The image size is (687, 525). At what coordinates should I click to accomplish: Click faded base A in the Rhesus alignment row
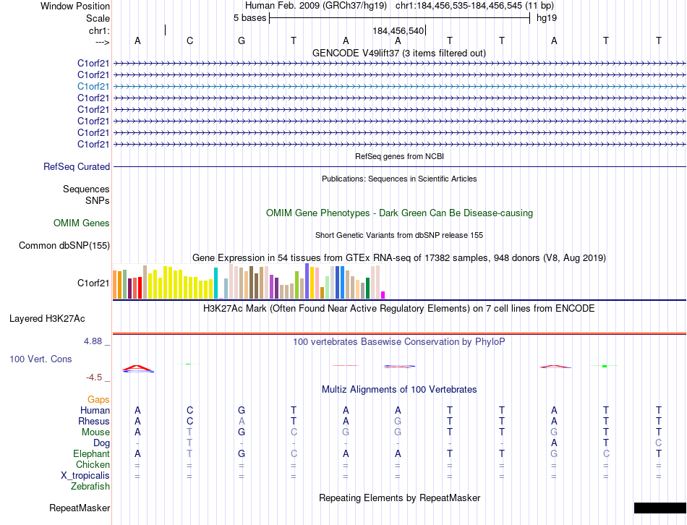[x=242, y=421]
